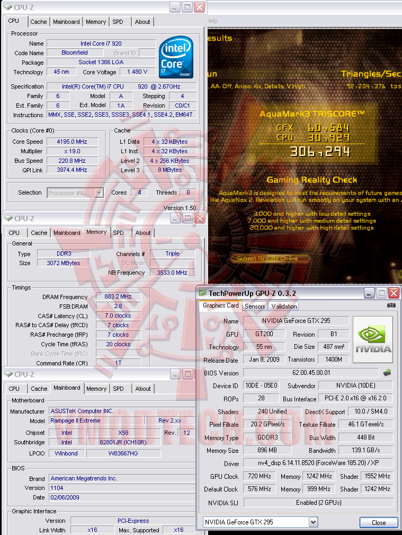The width and height of the screenshot is (402, 535).
Task: Click the GPU Clock 720 MHz value
Action: click(260, 476)
